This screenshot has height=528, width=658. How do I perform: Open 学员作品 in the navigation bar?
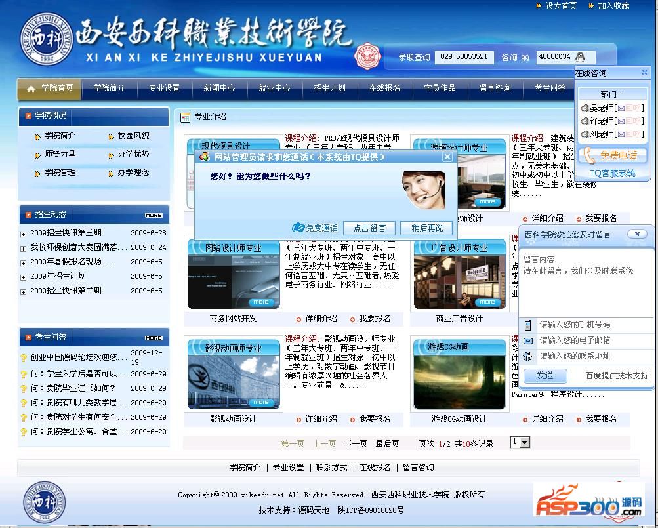coord(440,88)
